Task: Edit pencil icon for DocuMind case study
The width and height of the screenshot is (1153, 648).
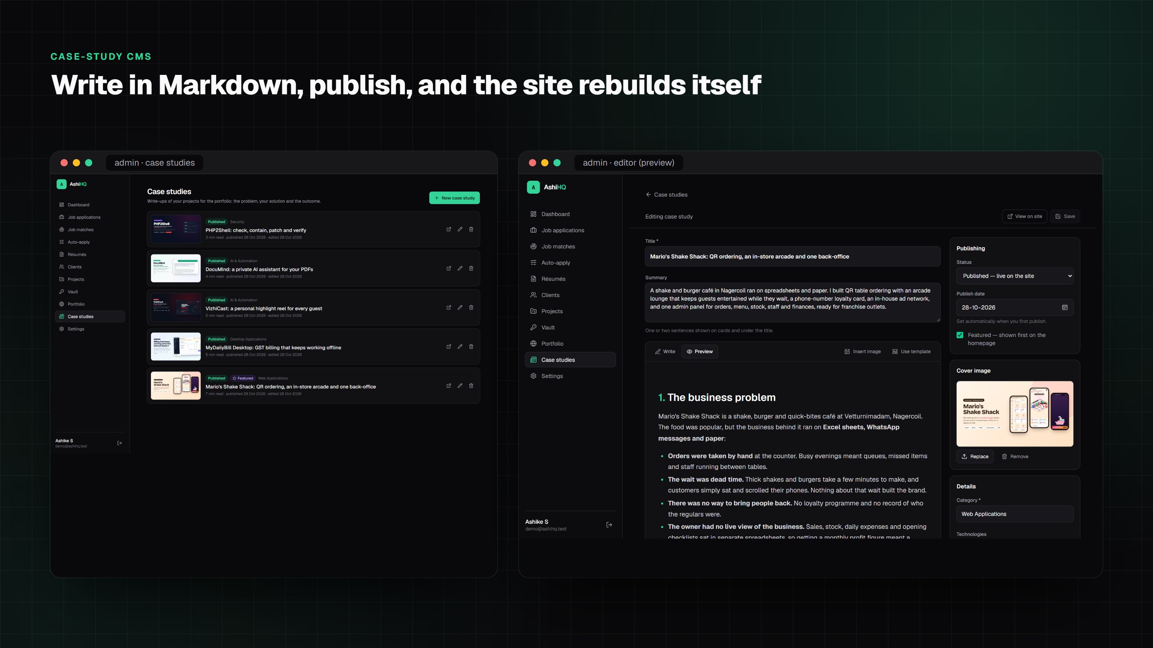Action: pos(460,268)
